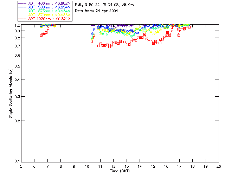Click the y-axis tick label 0.2

pyautogui.click(x=17, y=121)
